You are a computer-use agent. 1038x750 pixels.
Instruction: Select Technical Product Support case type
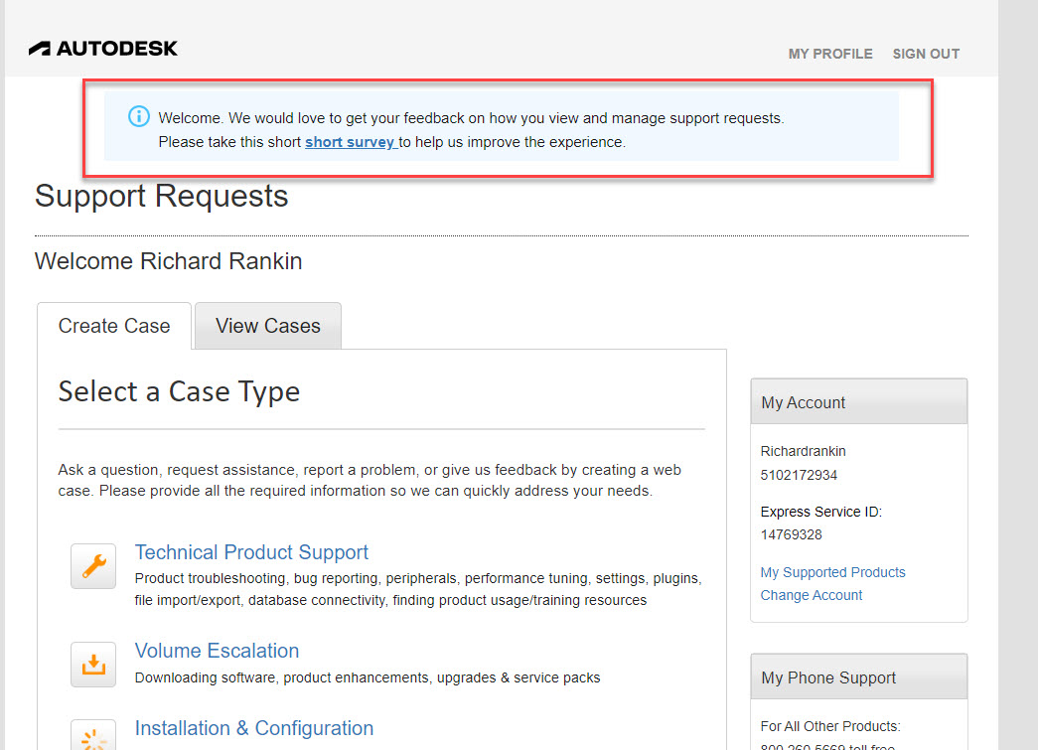(251, 552)
